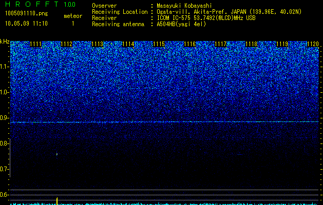Click the observer name Masayuki Kobayashi
The width and height of the screenshot is (323, 205).
[x=184, y=6]
